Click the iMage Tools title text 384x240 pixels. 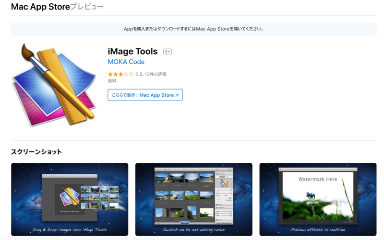pyautogui.click(x=132, y=51)
